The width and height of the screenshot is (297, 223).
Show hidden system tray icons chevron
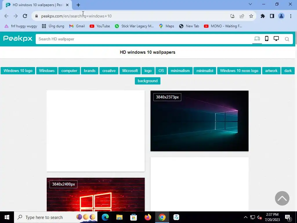click(x=245, y=217)
